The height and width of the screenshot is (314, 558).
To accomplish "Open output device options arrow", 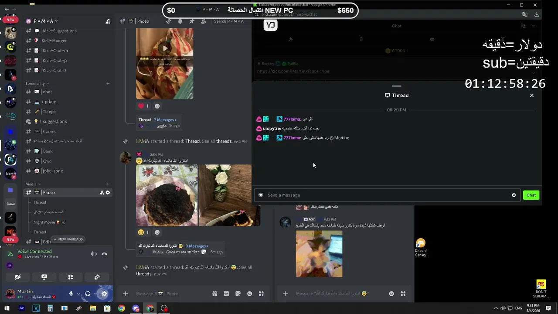I will pyautogui.click(x=95, y=294).
